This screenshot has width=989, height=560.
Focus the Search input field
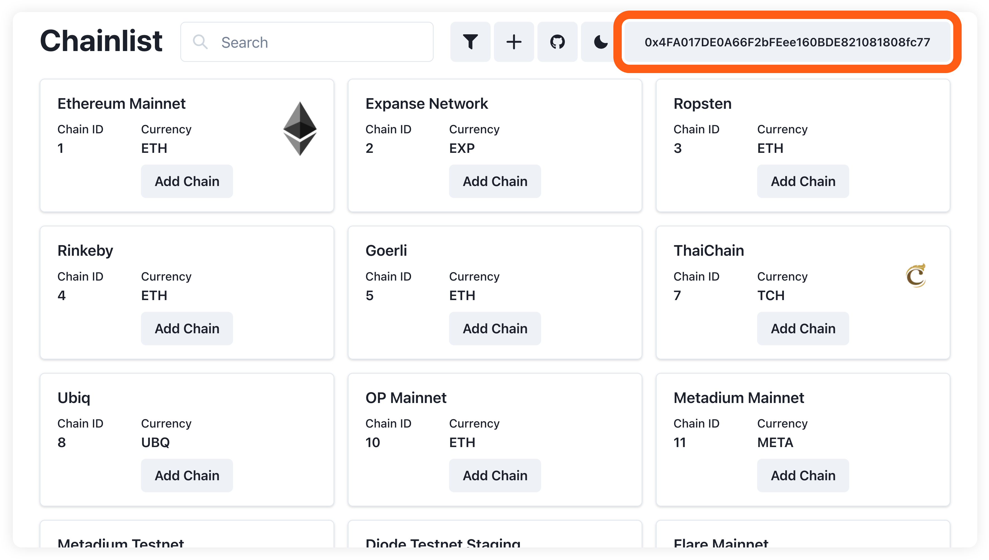(x=307, y=42)
